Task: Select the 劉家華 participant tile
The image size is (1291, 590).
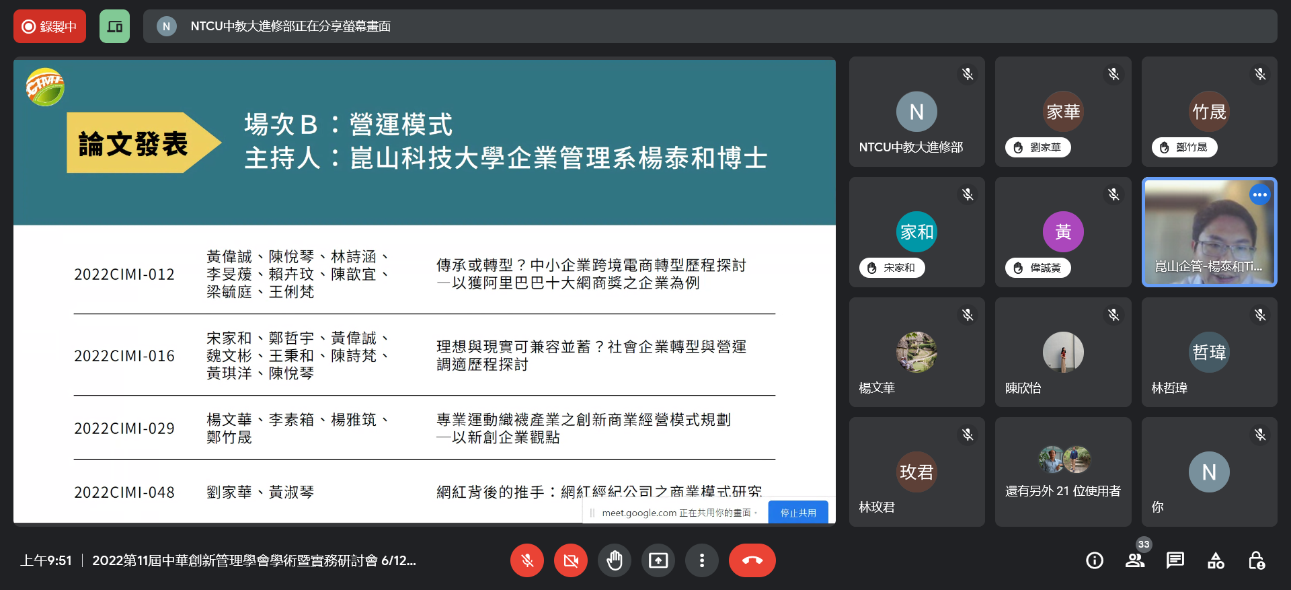Action: tap(1062, 112)
